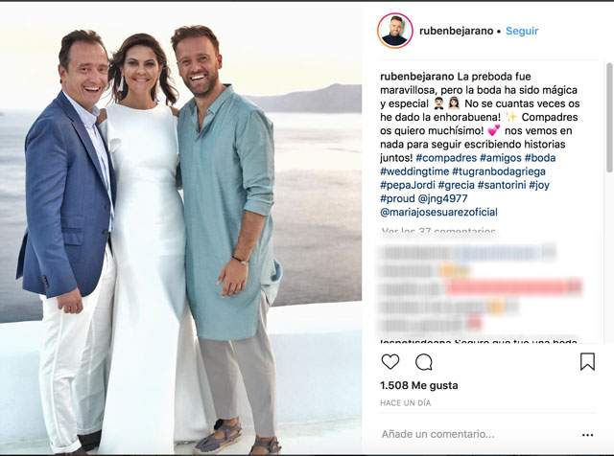Open the #weddingtime hashtag
The image size is (614, 456).
(414, 171)
